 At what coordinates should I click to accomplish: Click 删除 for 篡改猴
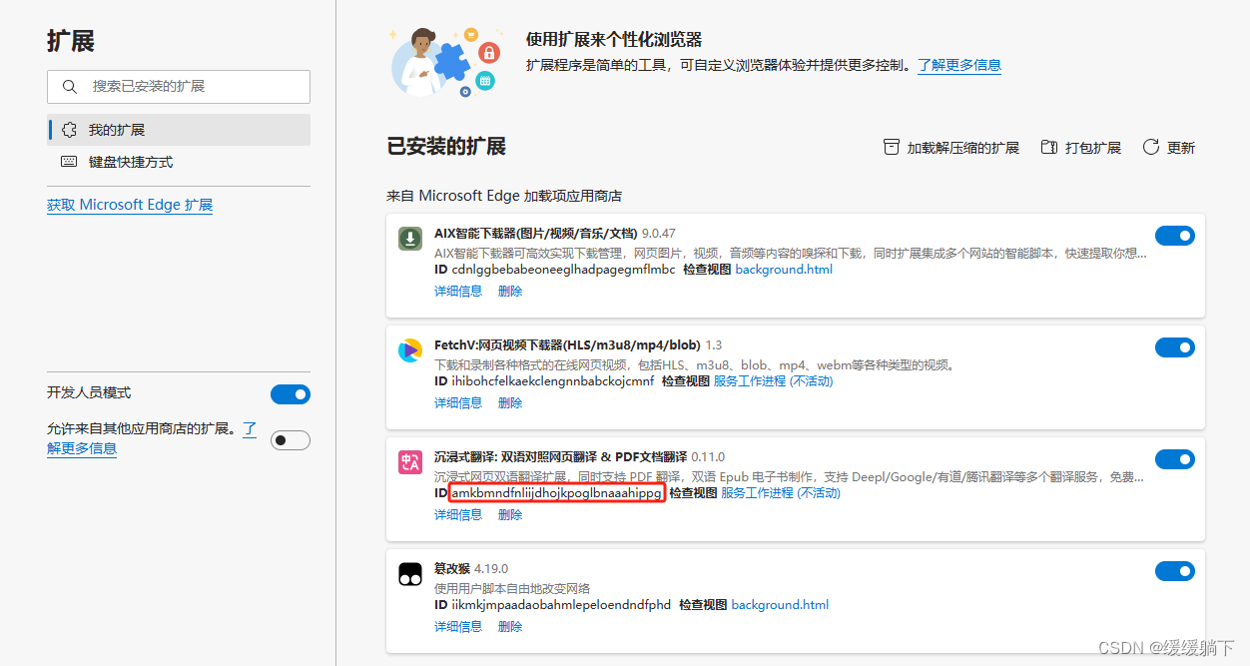point(510,627)
